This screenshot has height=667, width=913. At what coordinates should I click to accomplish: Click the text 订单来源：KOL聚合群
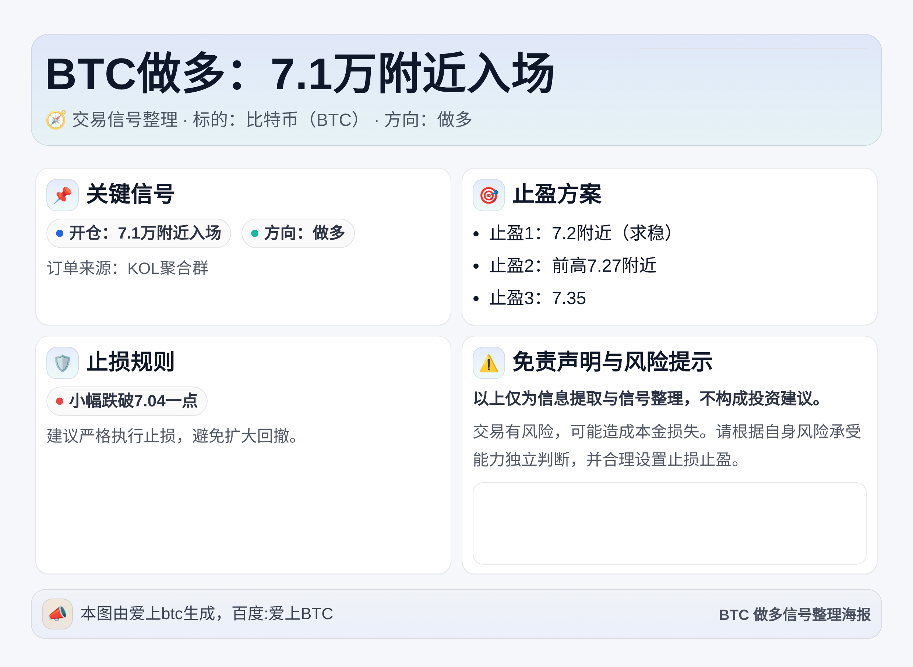(x=128, y=268)
